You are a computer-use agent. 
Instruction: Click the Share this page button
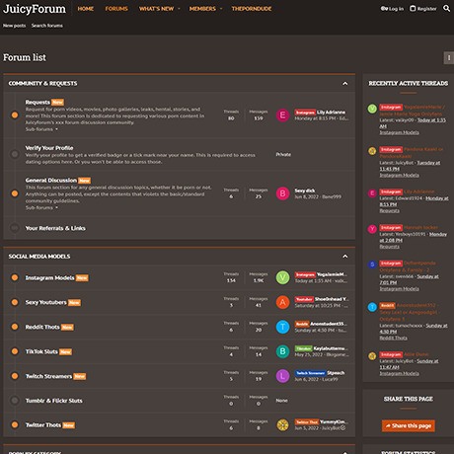[x=409, y=425]
